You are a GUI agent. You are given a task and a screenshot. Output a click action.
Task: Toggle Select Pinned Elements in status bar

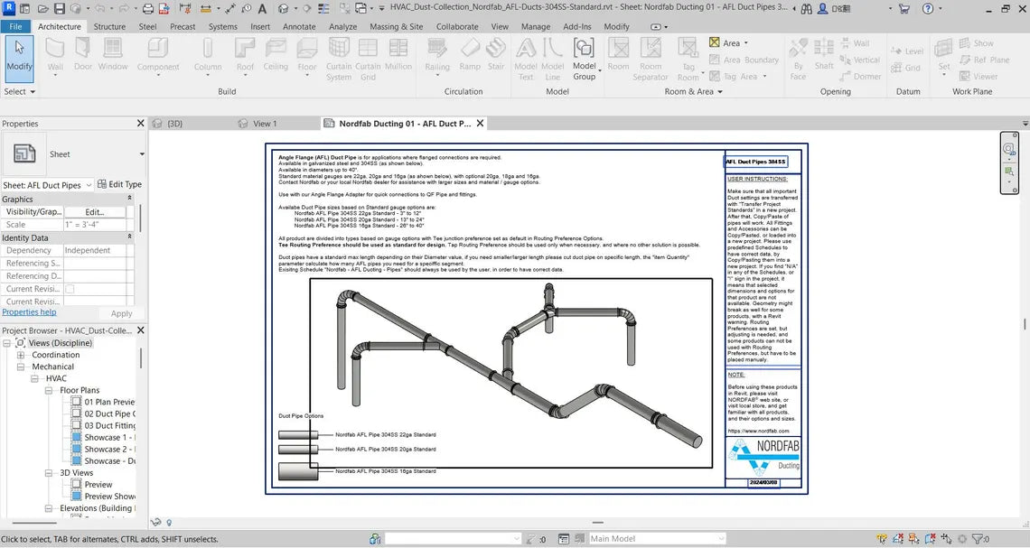[x=913, y=539]
